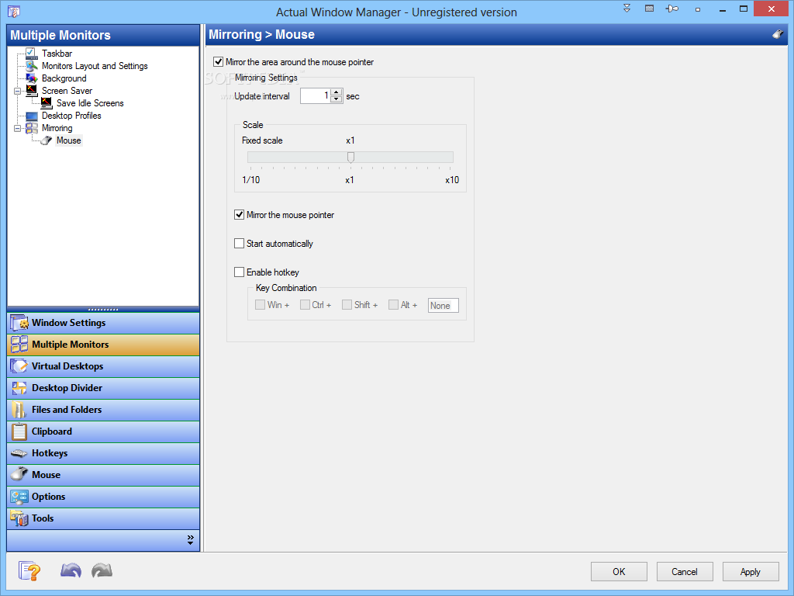
Task: Click the Virtual Desktops section icon
Action: pos(19,366)
